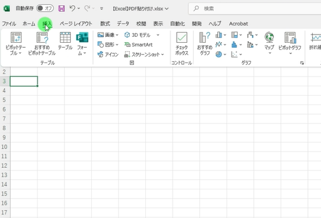Toggle the AutoSave switch
Viewport: 321px width, 218px height.
45,8
